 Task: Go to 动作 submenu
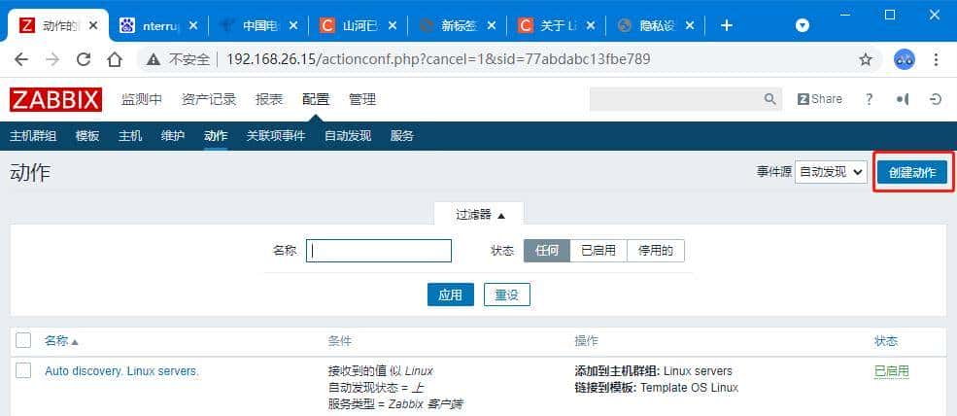click(x=216, y=136)
